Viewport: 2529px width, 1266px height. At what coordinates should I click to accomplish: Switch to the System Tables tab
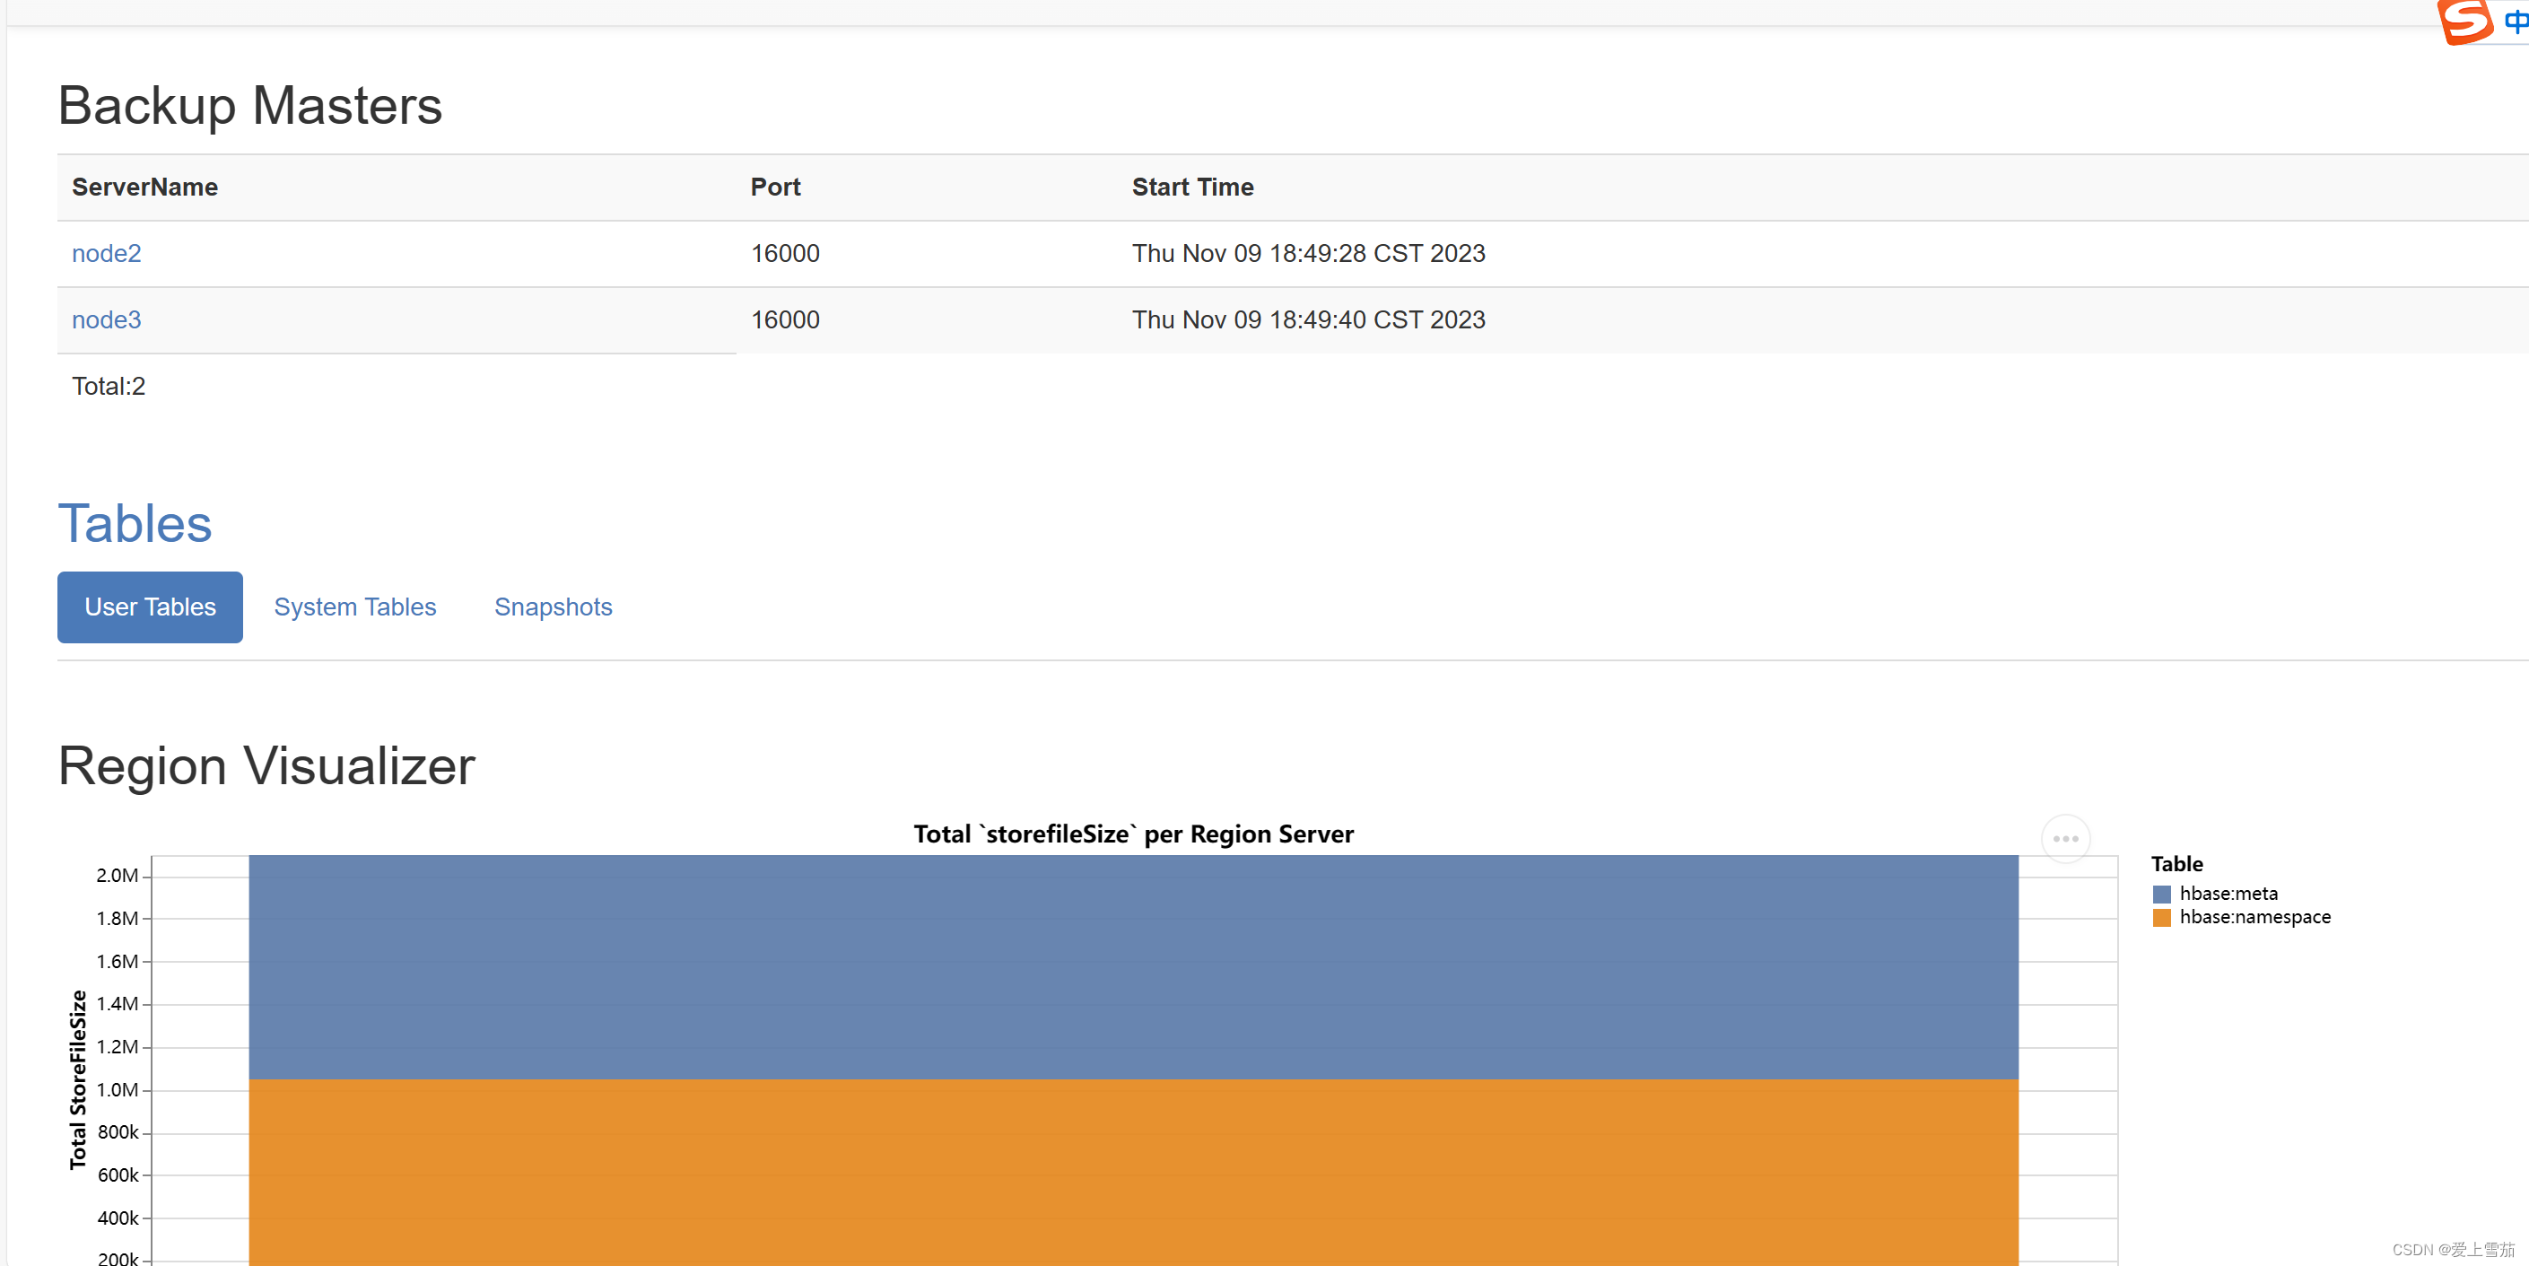click(x=354, y=607)
